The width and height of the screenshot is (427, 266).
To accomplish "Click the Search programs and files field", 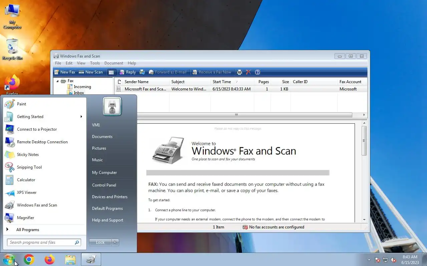I will [x=44, y=242].
